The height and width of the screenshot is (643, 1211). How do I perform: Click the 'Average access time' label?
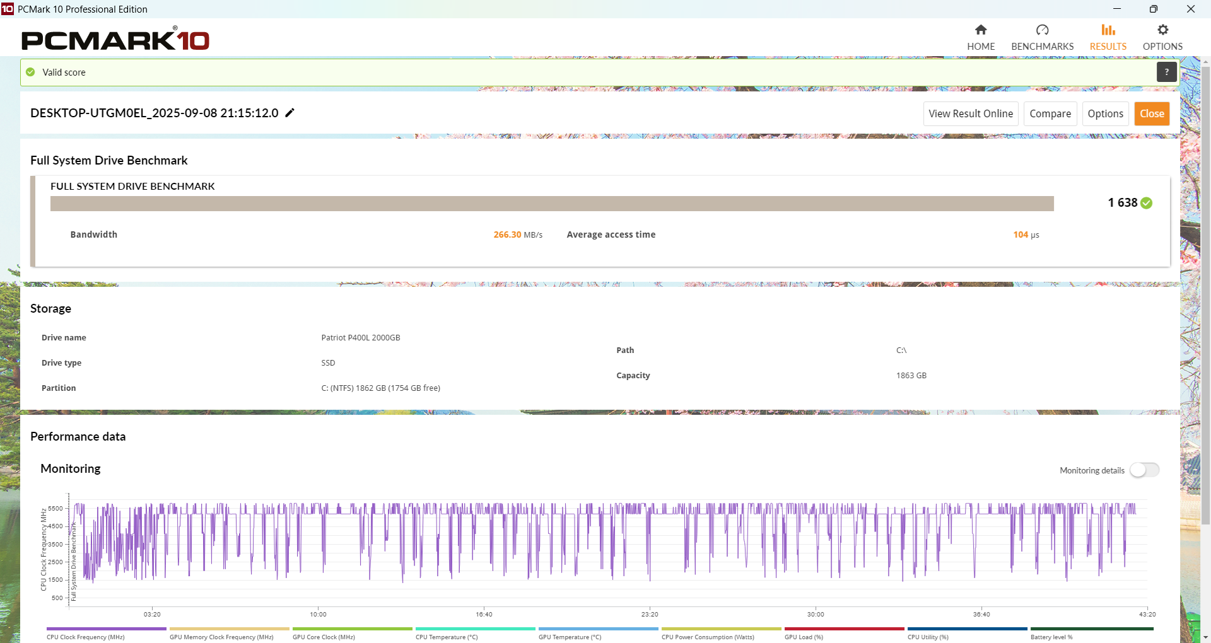coord(611,235)
